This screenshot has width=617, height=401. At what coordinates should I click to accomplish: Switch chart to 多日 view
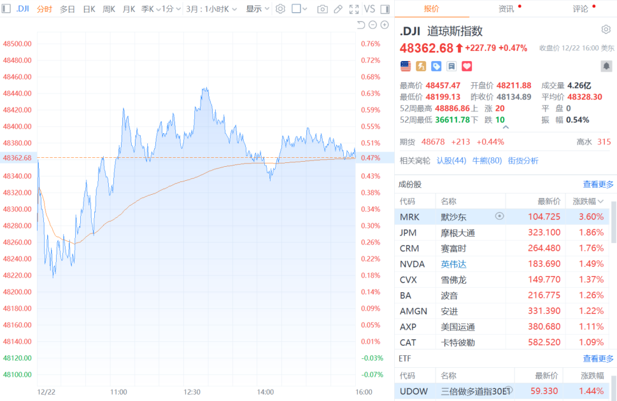click(67, 9)
